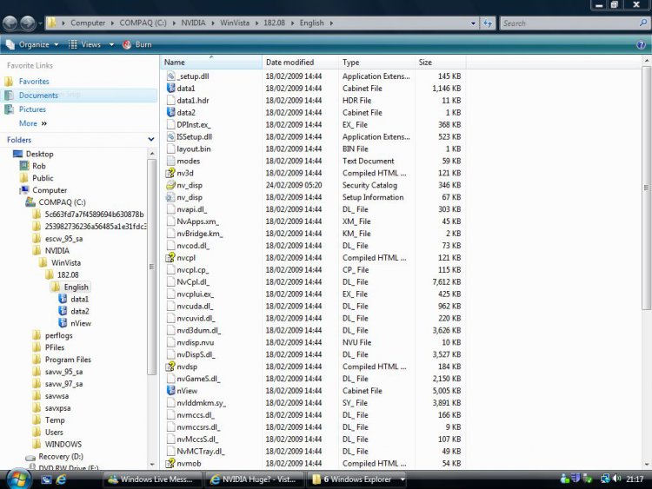Screen dimensions: 652x489
Task: Click the Refresh button beside address bar
Action: point(488,23)
